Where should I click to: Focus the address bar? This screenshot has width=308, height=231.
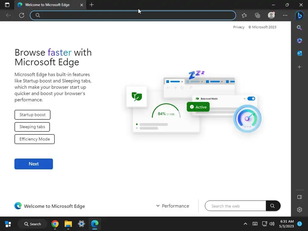coord(133,15)
